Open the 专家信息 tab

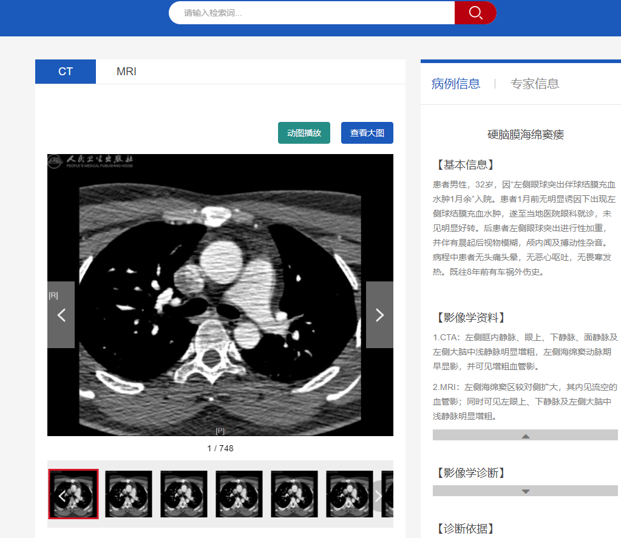tap(535, 84)
